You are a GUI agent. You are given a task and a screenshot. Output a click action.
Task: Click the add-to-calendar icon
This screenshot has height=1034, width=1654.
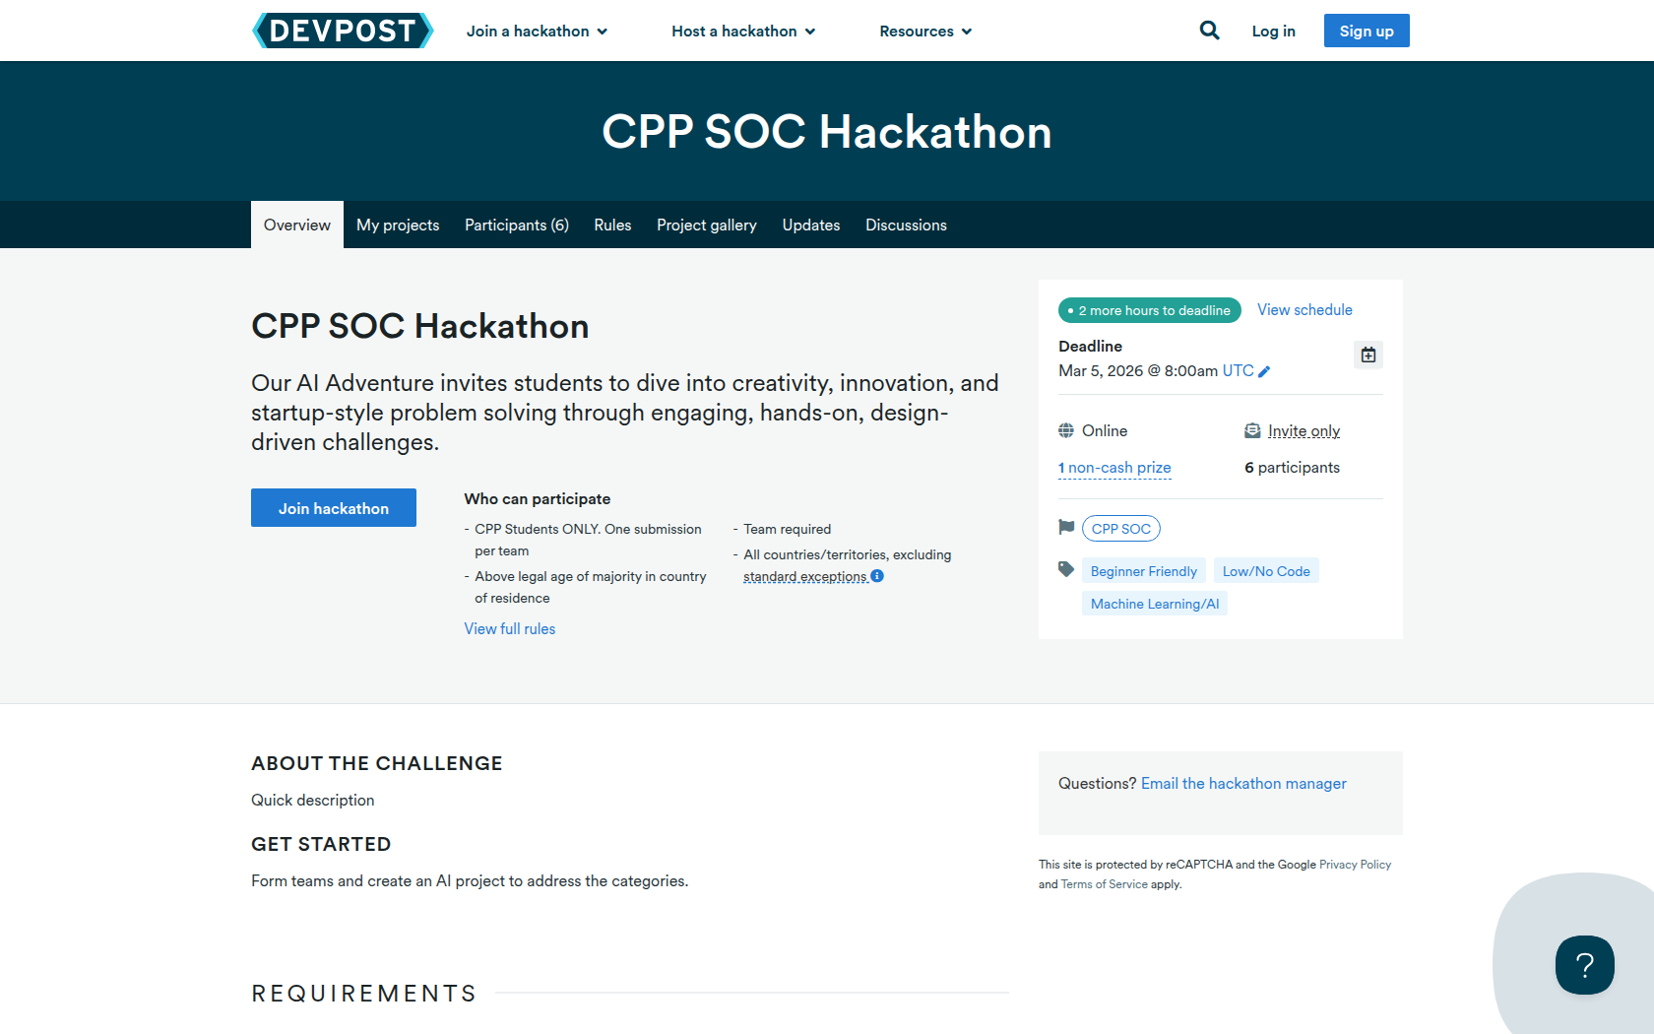pyautogui.click(x=1368, y=355)
